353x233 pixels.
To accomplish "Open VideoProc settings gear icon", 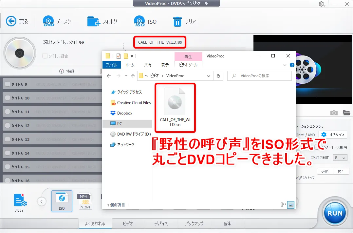I will point(321,4).
